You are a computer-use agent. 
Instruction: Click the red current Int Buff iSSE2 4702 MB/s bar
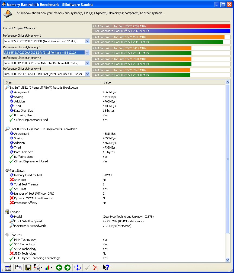point(161,26)
